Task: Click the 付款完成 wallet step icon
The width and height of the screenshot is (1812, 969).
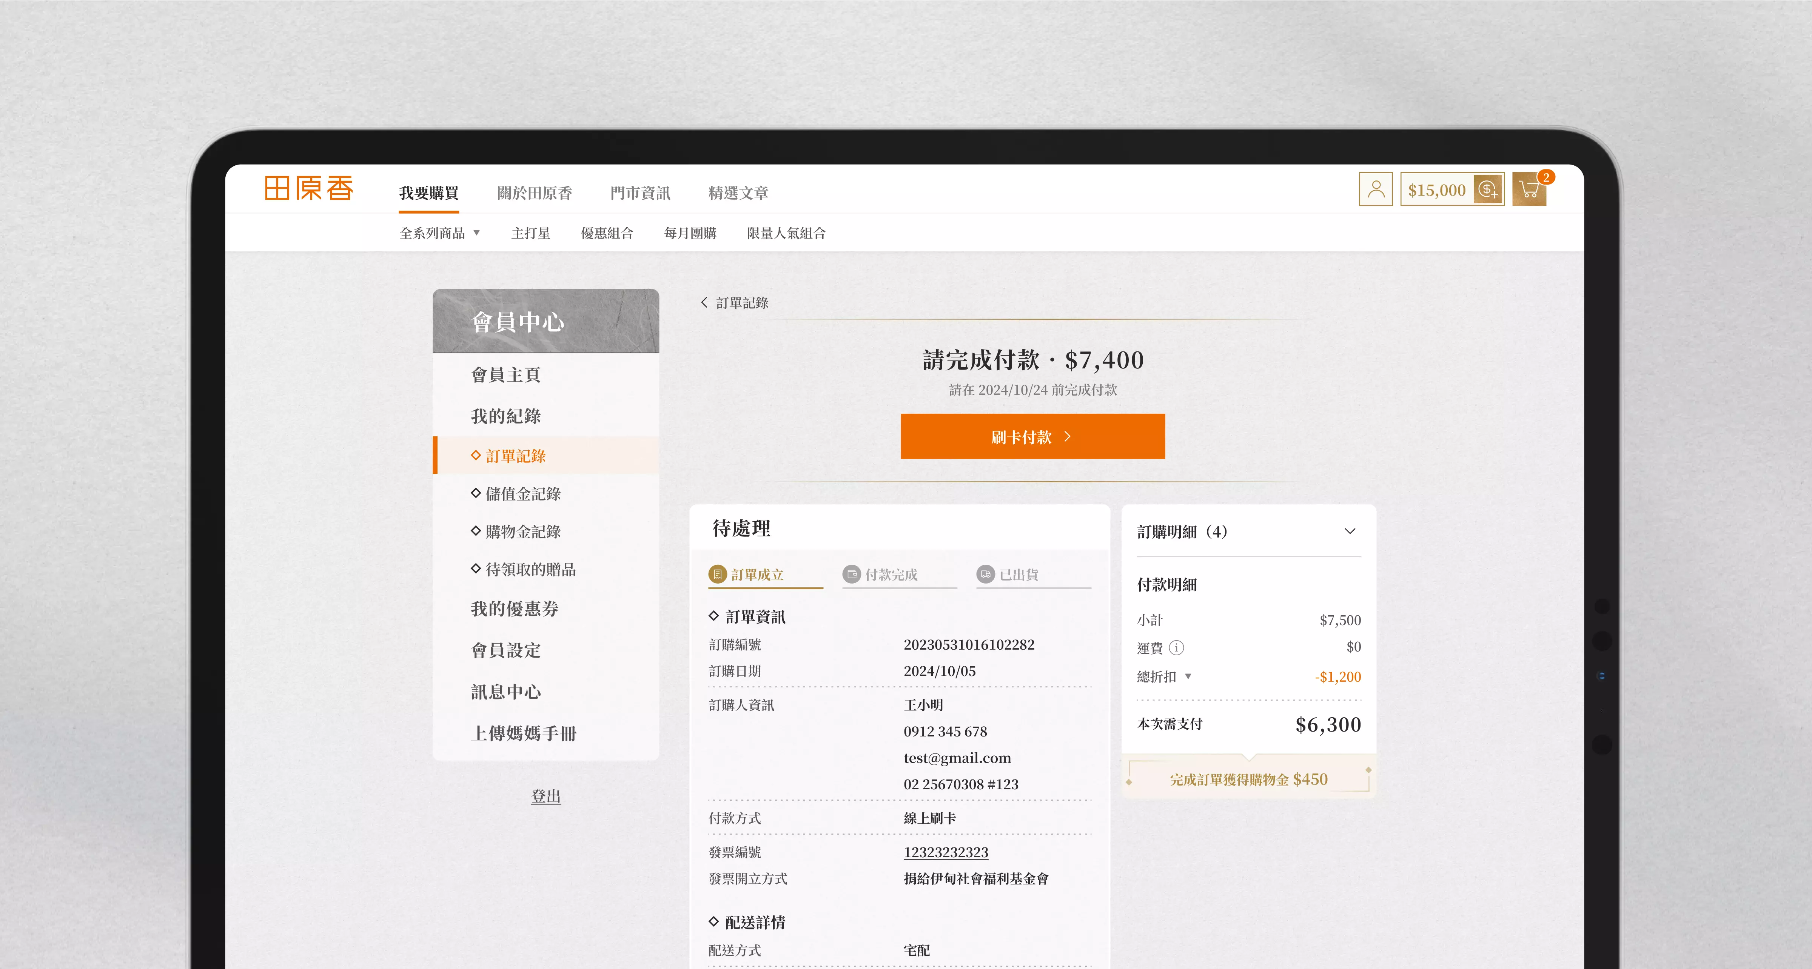Action: [851, 575]
